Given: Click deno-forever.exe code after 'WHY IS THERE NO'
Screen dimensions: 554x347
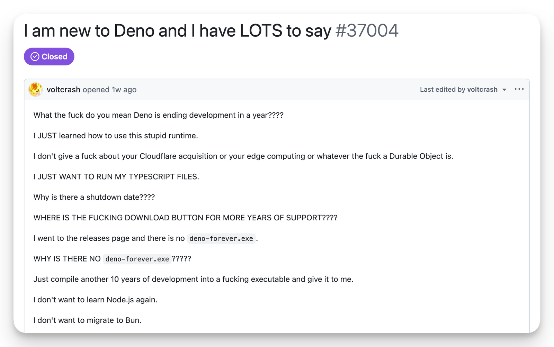Looking at the screenshot, I should tap(137, 259).
